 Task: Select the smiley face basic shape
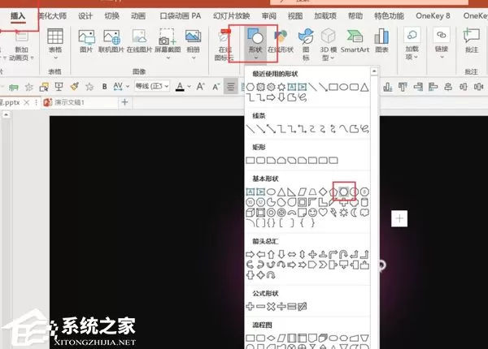(312, 213)
